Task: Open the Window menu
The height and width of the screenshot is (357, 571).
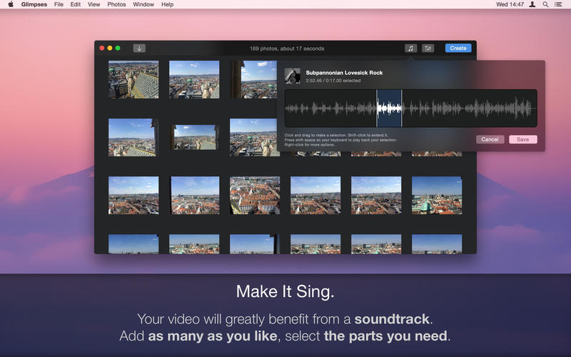Action: (x=143, y=4)
